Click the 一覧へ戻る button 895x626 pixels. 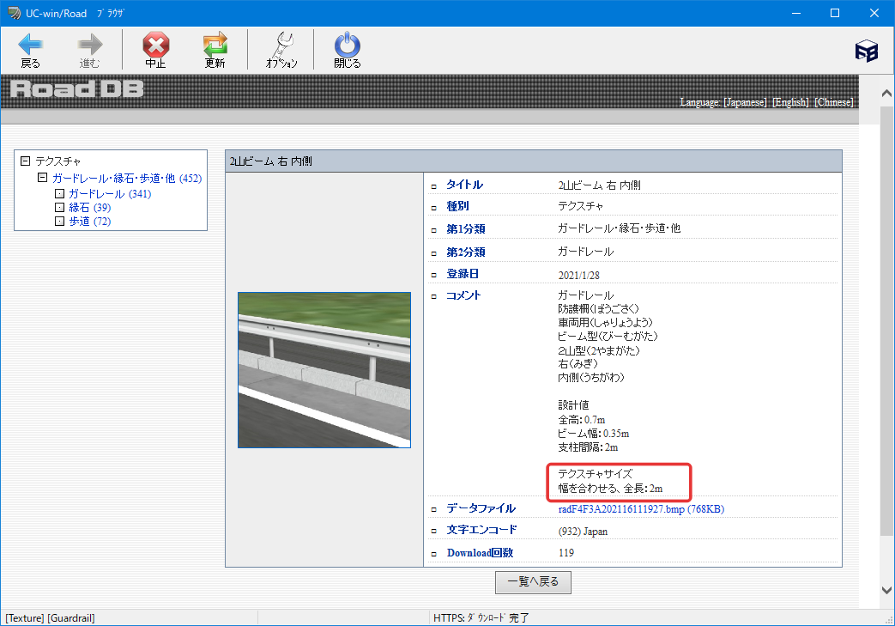point(533,582)
